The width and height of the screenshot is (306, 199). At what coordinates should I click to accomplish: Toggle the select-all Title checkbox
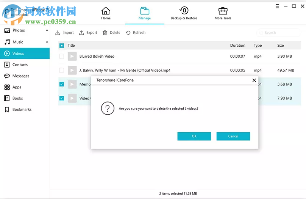62,46
